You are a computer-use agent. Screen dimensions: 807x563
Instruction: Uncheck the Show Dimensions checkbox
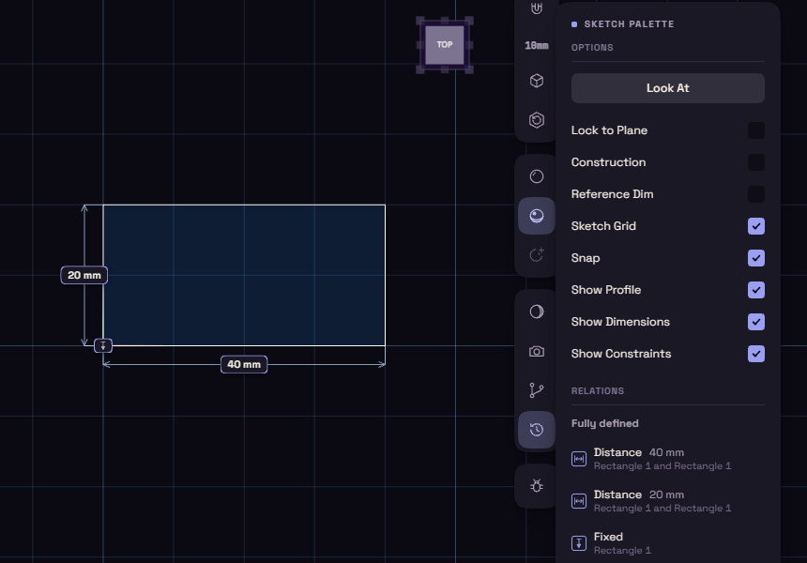(x=755, y=322)
